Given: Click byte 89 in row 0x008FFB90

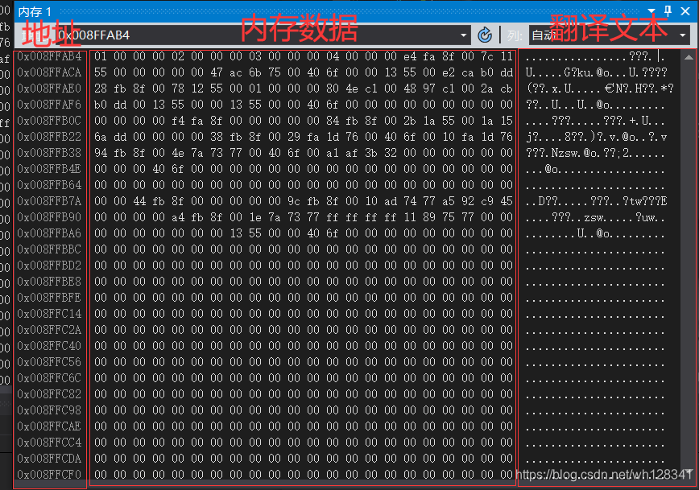Looking at the screenshot, I should click(429, 217).
